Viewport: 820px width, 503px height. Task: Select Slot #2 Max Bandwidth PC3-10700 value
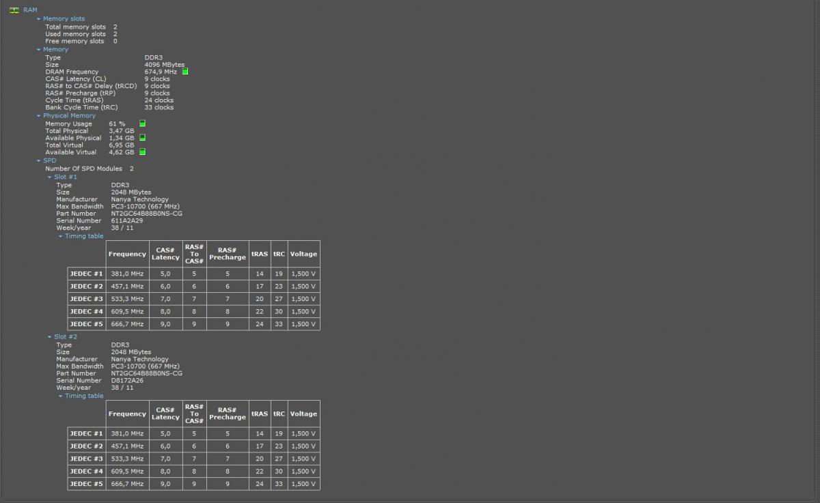click(x=145, y=367)
